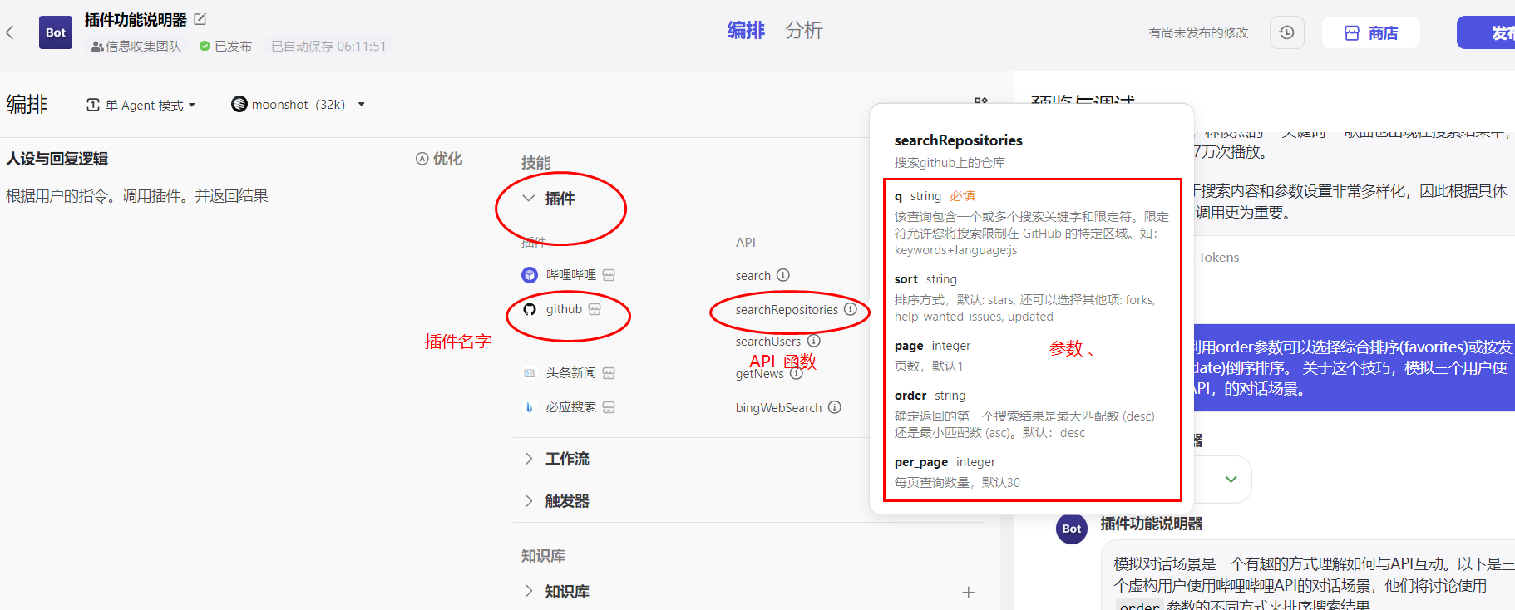1515x610 pixels.
Task: Show info for bingWebSearch API
Action: (x=835, y=407)
